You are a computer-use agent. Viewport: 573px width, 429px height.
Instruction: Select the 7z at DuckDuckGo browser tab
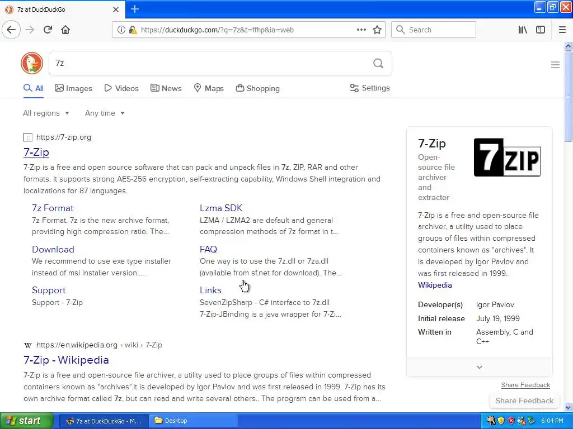pyautogui.click(x=63, y=9)
